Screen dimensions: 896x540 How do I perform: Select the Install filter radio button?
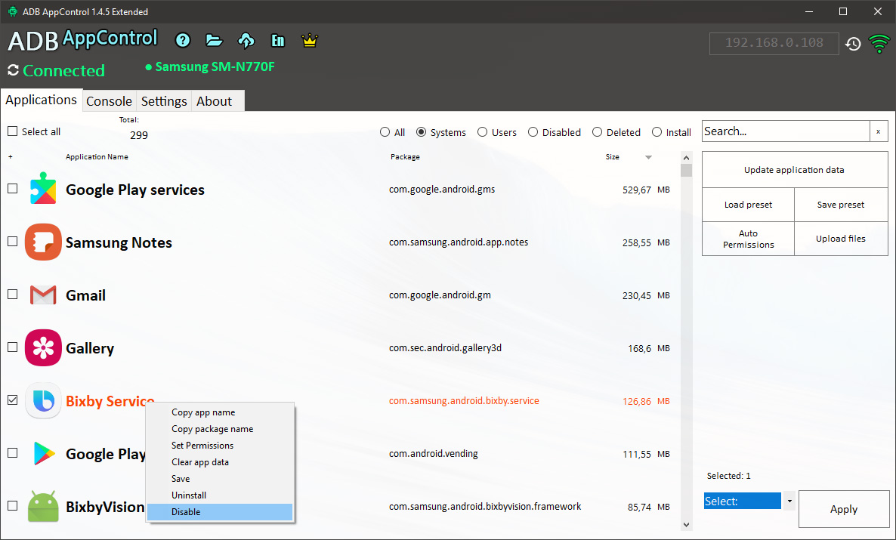point(657,132)
